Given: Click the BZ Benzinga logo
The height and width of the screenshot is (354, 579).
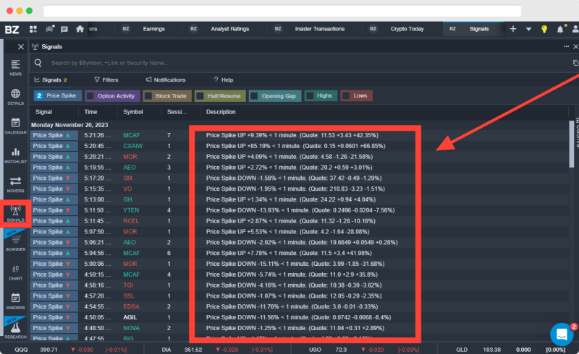Looking at the screenshot, I should tap(12, 29).
